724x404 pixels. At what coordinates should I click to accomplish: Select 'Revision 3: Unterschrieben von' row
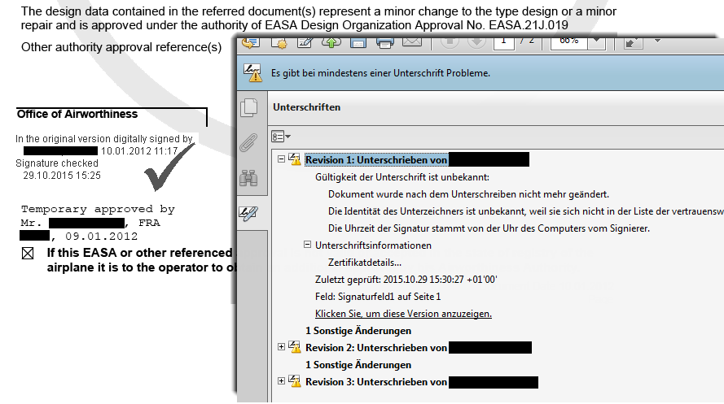click(x=376, y=382)
